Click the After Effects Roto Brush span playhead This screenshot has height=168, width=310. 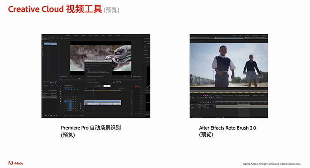[x=212, y=92]
